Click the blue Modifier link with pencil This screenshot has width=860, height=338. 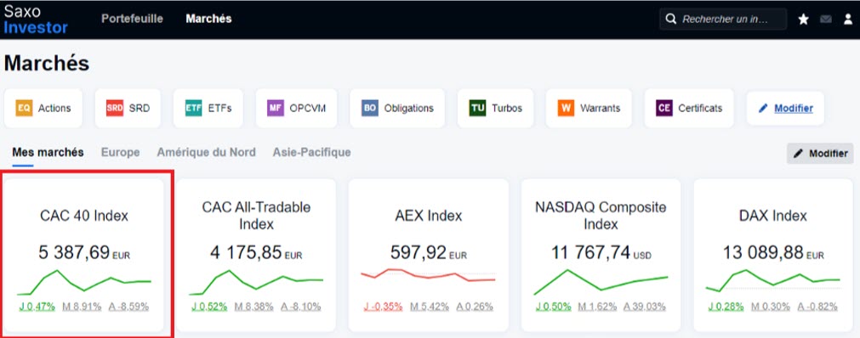[785, 109]
